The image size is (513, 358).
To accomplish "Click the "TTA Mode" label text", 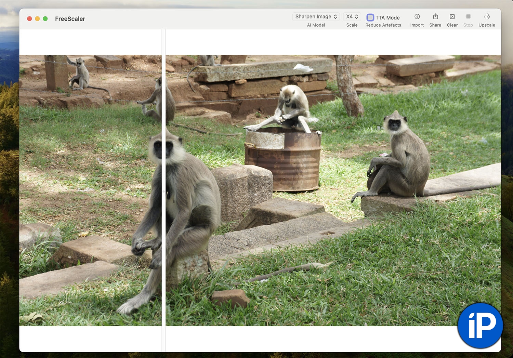I will pyautogui.click(x=387, y=18).
